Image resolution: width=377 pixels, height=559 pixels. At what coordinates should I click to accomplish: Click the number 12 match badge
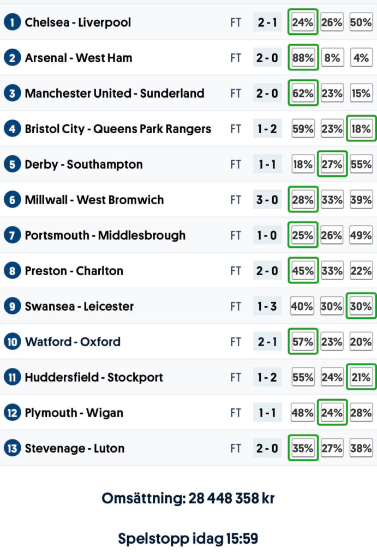click(x=12, y=413)
